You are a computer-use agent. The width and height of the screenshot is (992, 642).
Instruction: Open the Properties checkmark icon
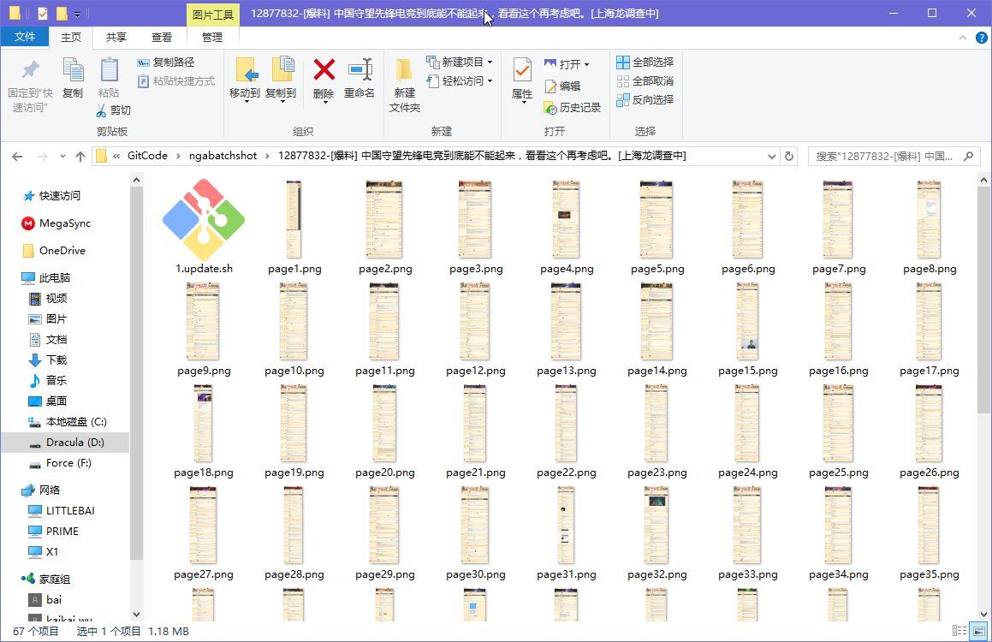522,70
